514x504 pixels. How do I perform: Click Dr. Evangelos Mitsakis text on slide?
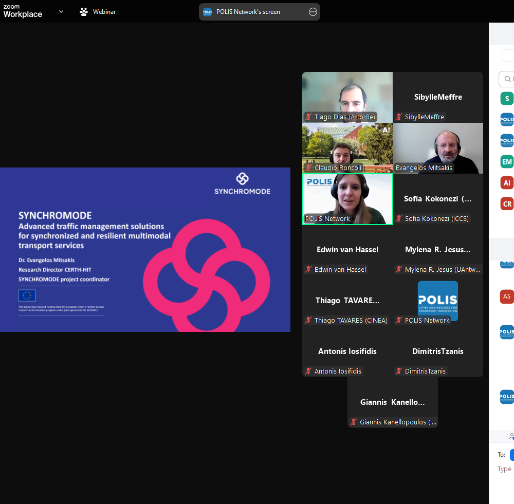click(47, 260)
